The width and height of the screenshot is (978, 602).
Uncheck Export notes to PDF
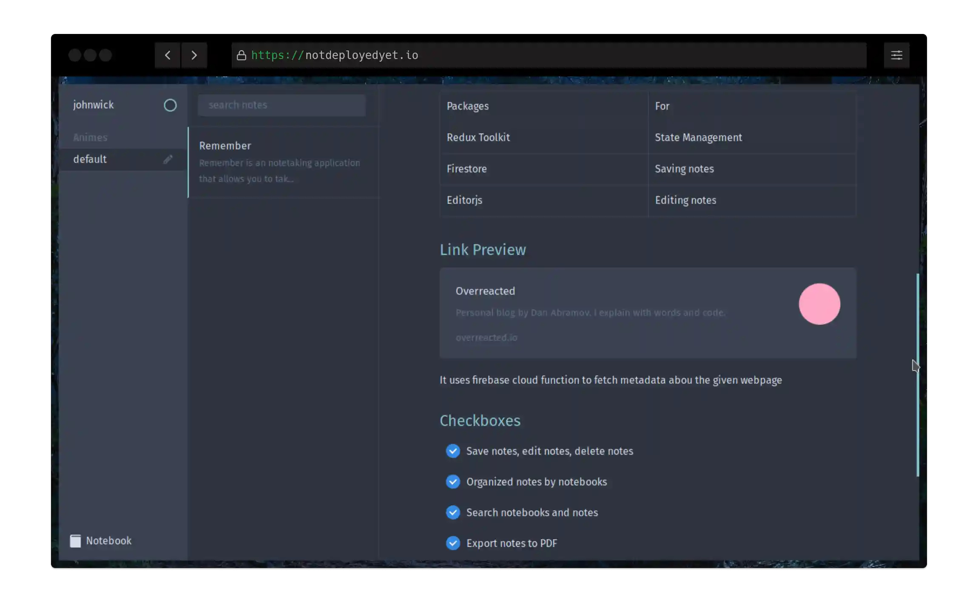point(452,543)
